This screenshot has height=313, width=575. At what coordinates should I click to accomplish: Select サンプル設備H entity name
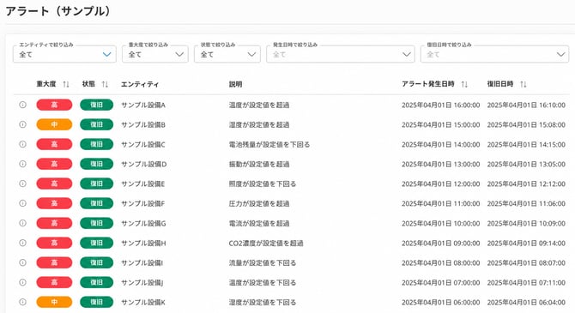[x=143, y=244]
